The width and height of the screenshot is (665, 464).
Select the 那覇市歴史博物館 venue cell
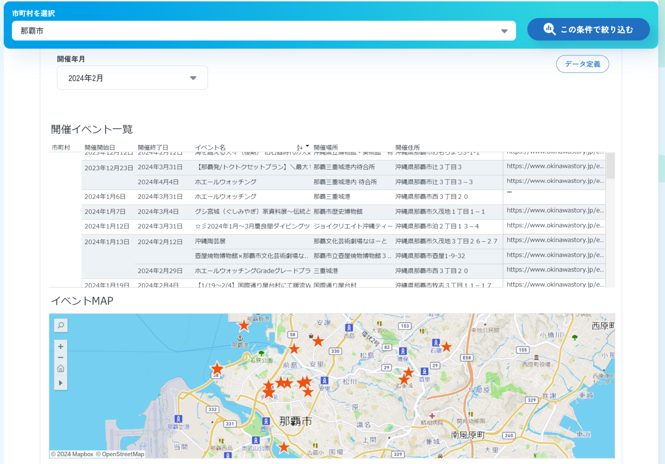pyautogui.click(x=338, y=211)
